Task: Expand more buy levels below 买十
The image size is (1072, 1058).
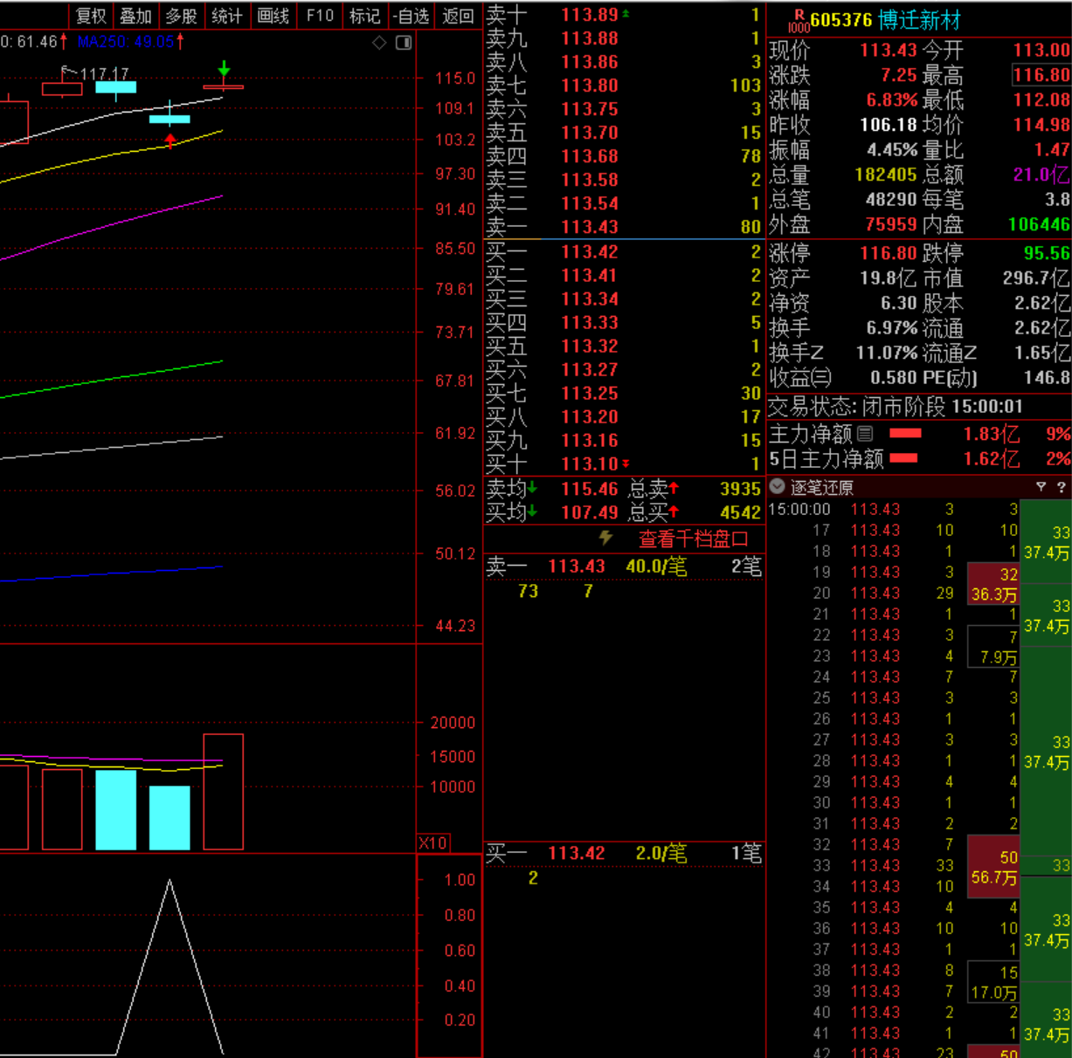Action: pos(626,464)
